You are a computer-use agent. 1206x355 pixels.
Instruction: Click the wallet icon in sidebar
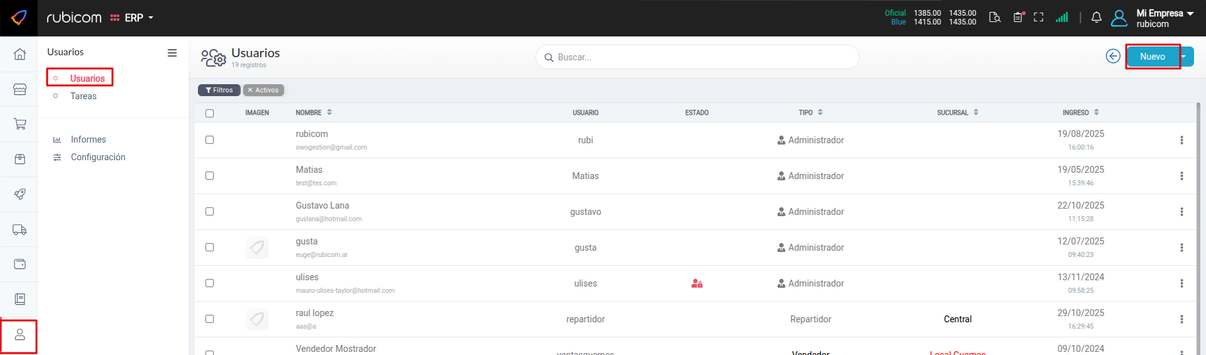tap(19, 265)
